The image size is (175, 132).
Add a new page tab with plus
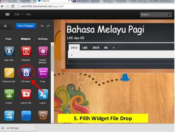click(x=114, y=48)
